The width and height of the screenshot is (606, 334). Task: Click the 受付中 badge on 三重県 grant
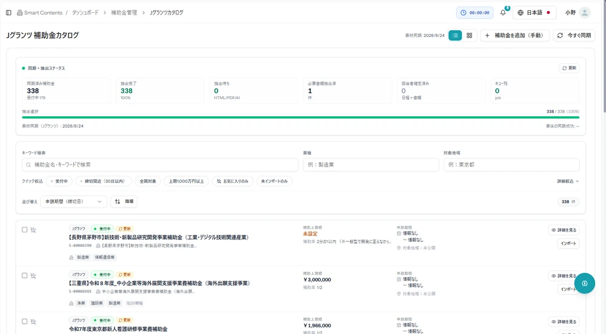tap(102, 275)
